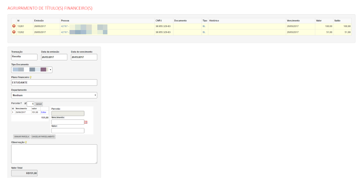Remove title 13261 with red X icon
The height and width of the screenshot is (181, 361).
pyautogui.click(x=14, y=26)
